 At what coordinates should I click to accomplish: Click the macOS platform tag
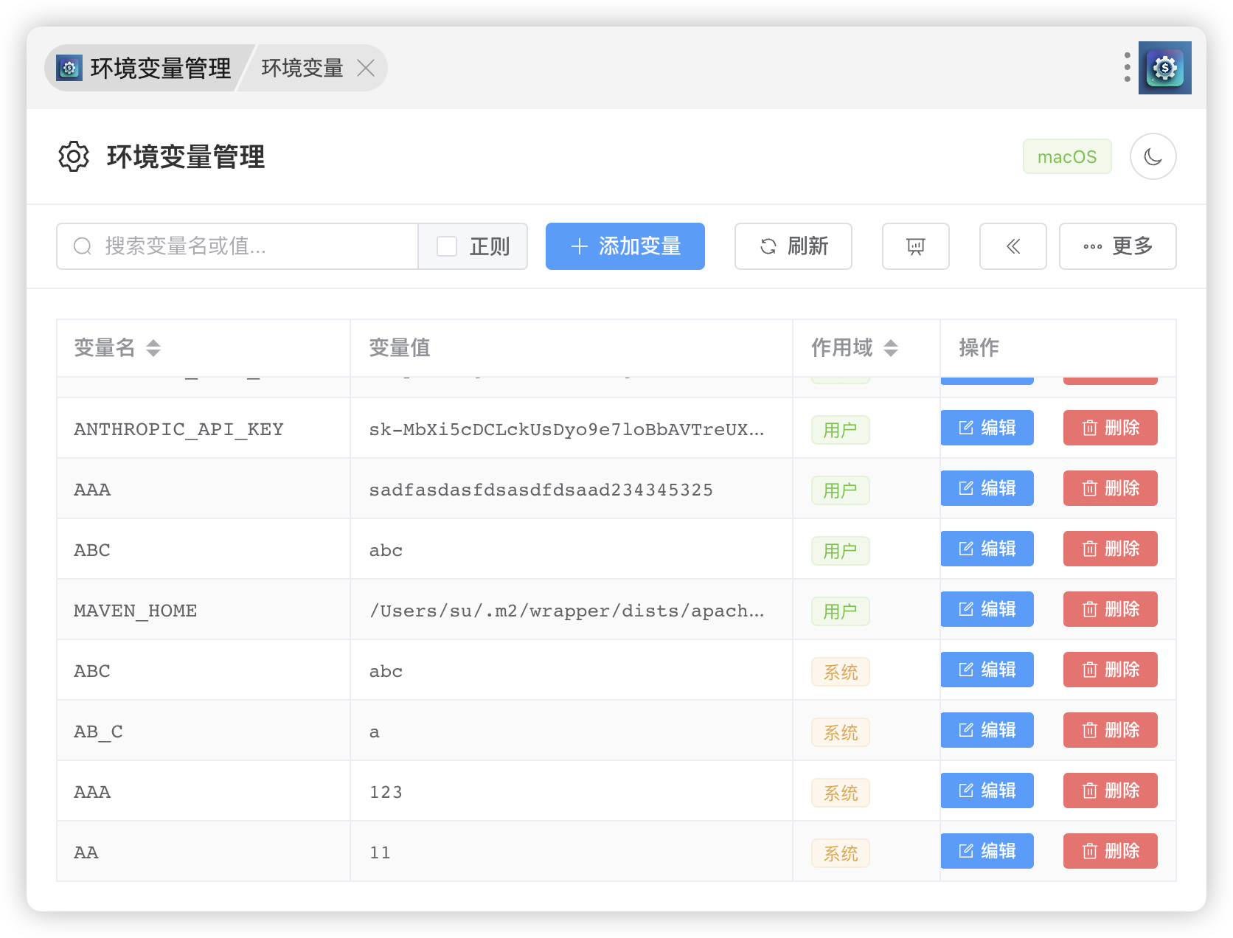pos(1066,156)
